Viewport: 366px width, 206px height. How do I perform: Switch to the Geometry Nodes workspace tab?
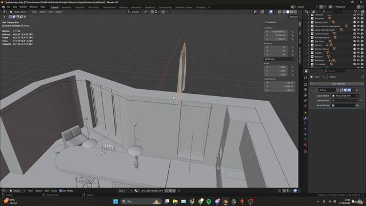coord(184,7)
